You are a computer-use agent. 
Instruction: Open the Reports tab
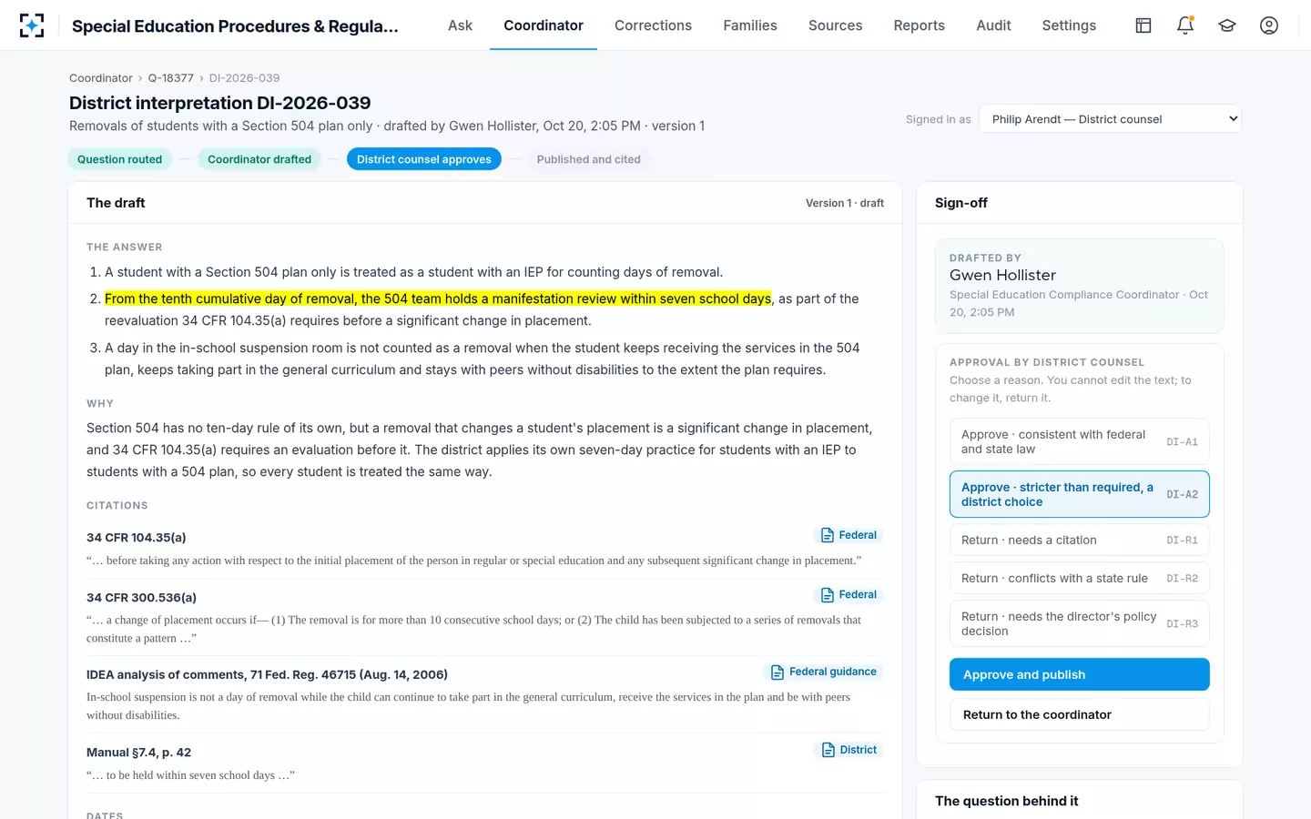click(x=919, y=25)
